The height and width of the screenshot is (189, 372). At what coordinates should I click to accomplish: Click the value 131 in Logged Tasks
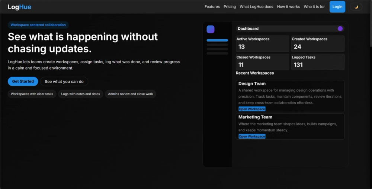point(298,65)
